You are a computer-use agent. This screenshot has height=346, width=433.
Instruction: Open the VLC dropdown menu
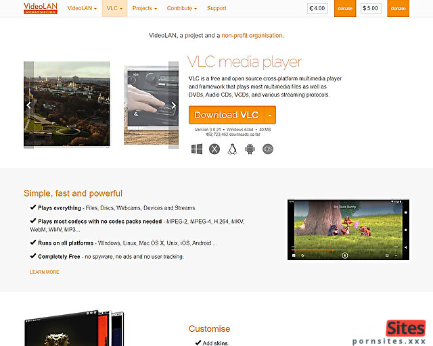(x=114, y=8)
